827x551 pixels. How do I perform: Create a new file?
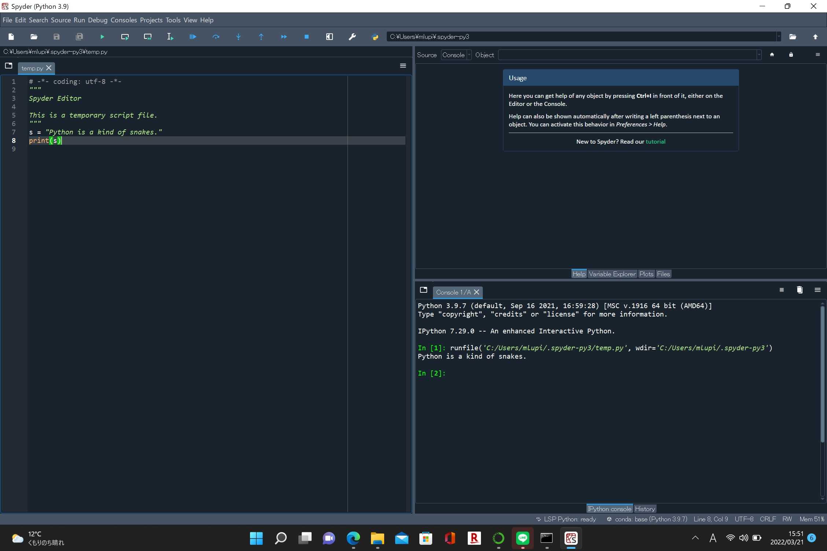coord(11,37)
